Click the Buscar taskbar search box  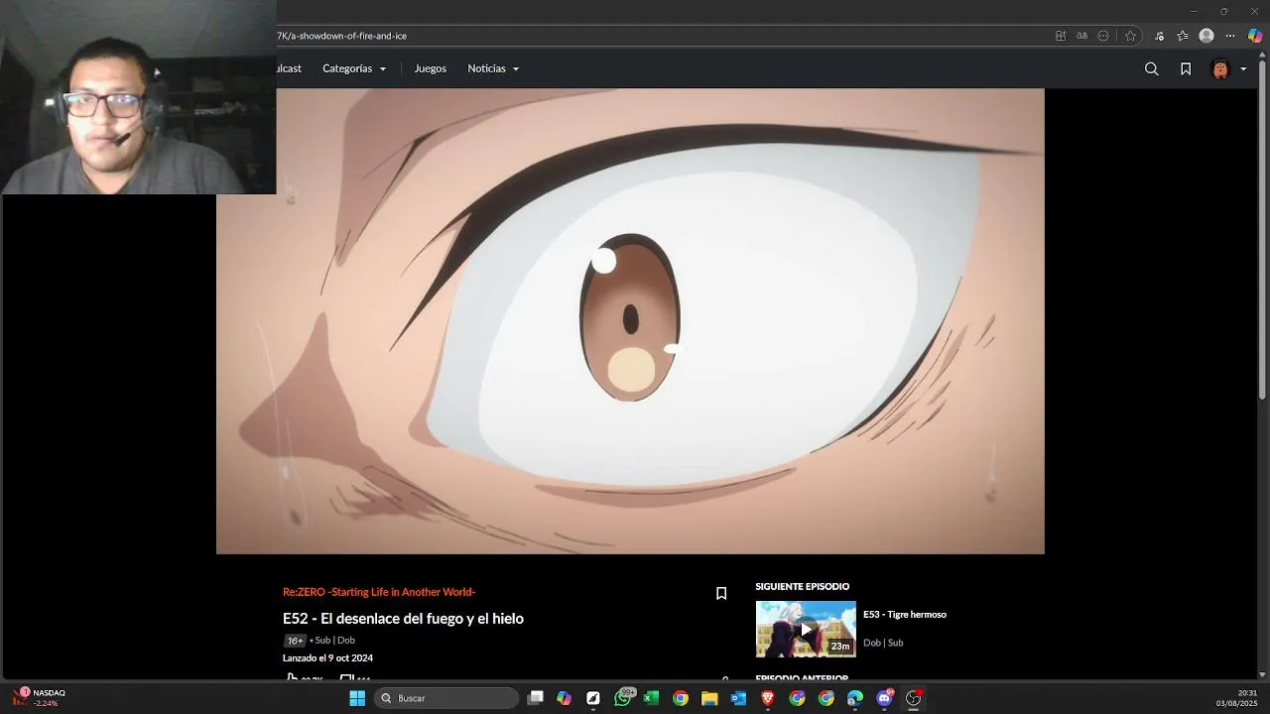(446, 698)
